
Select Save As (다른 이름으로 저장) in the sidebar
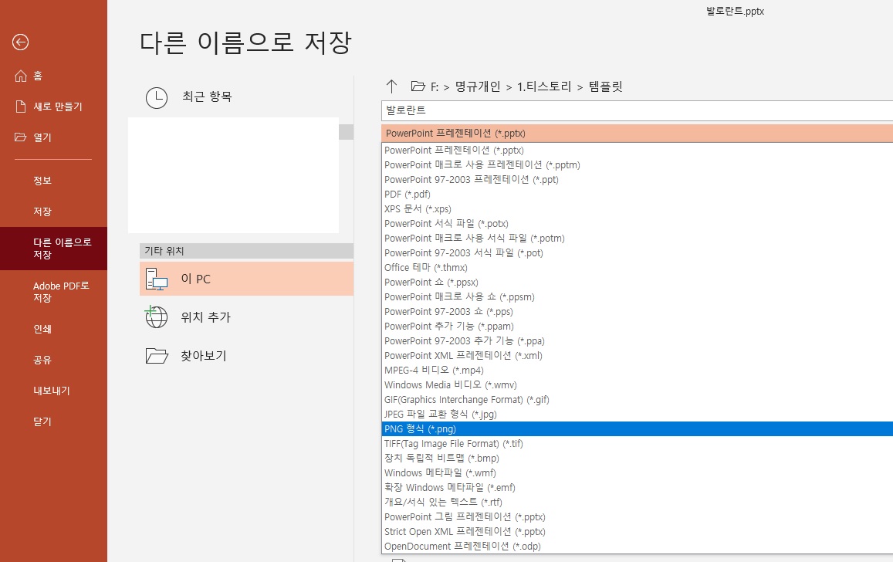53,249
